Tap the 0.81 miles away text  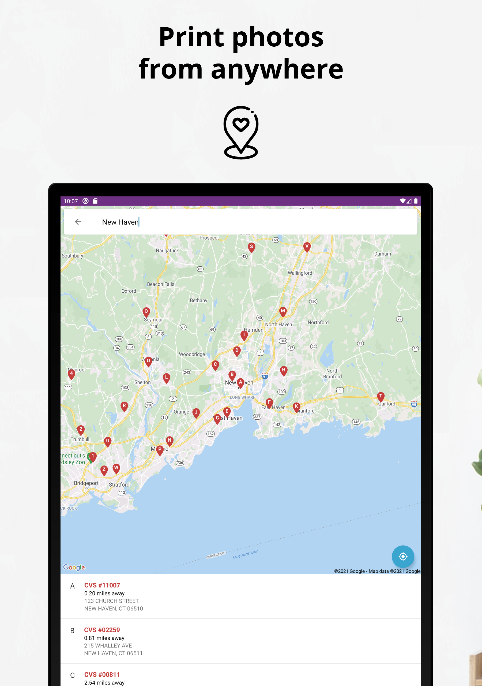coord(104,638)
